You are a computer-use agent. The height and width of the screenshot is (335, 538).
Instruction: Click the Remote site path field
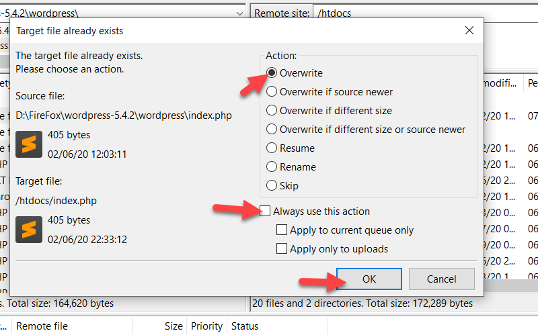(x=426, y=13)
